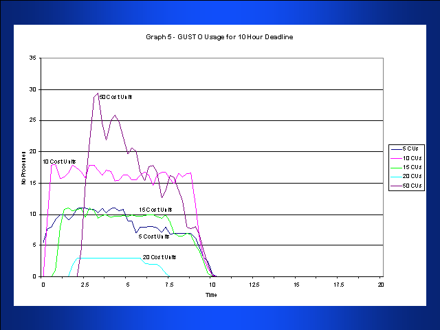Select the '10 CUs' legend entry
The height and width of the screenshot is (330, 440).
(410, 157)
